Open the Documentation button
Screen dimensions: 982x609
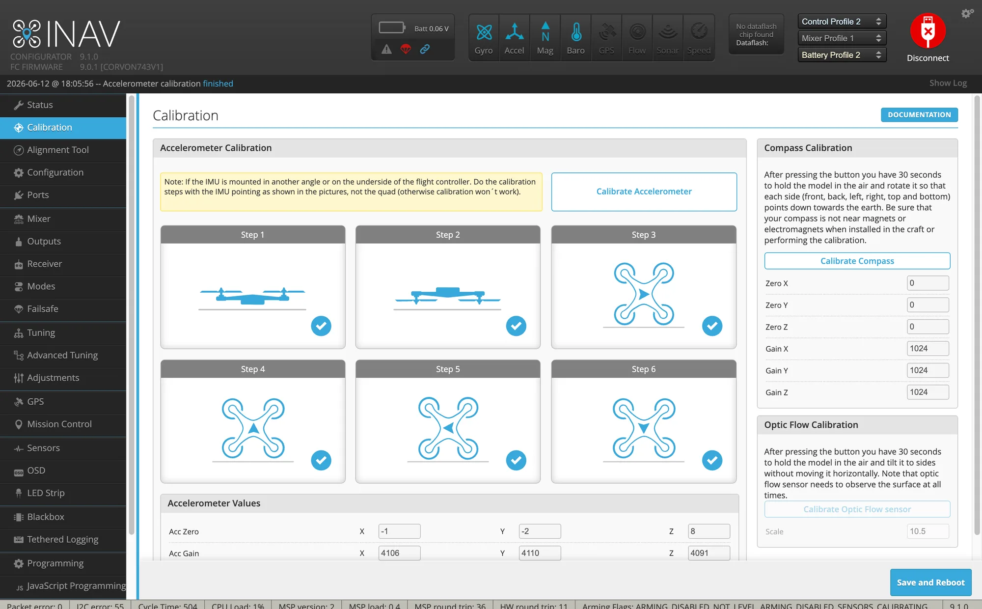click(919, 114)
